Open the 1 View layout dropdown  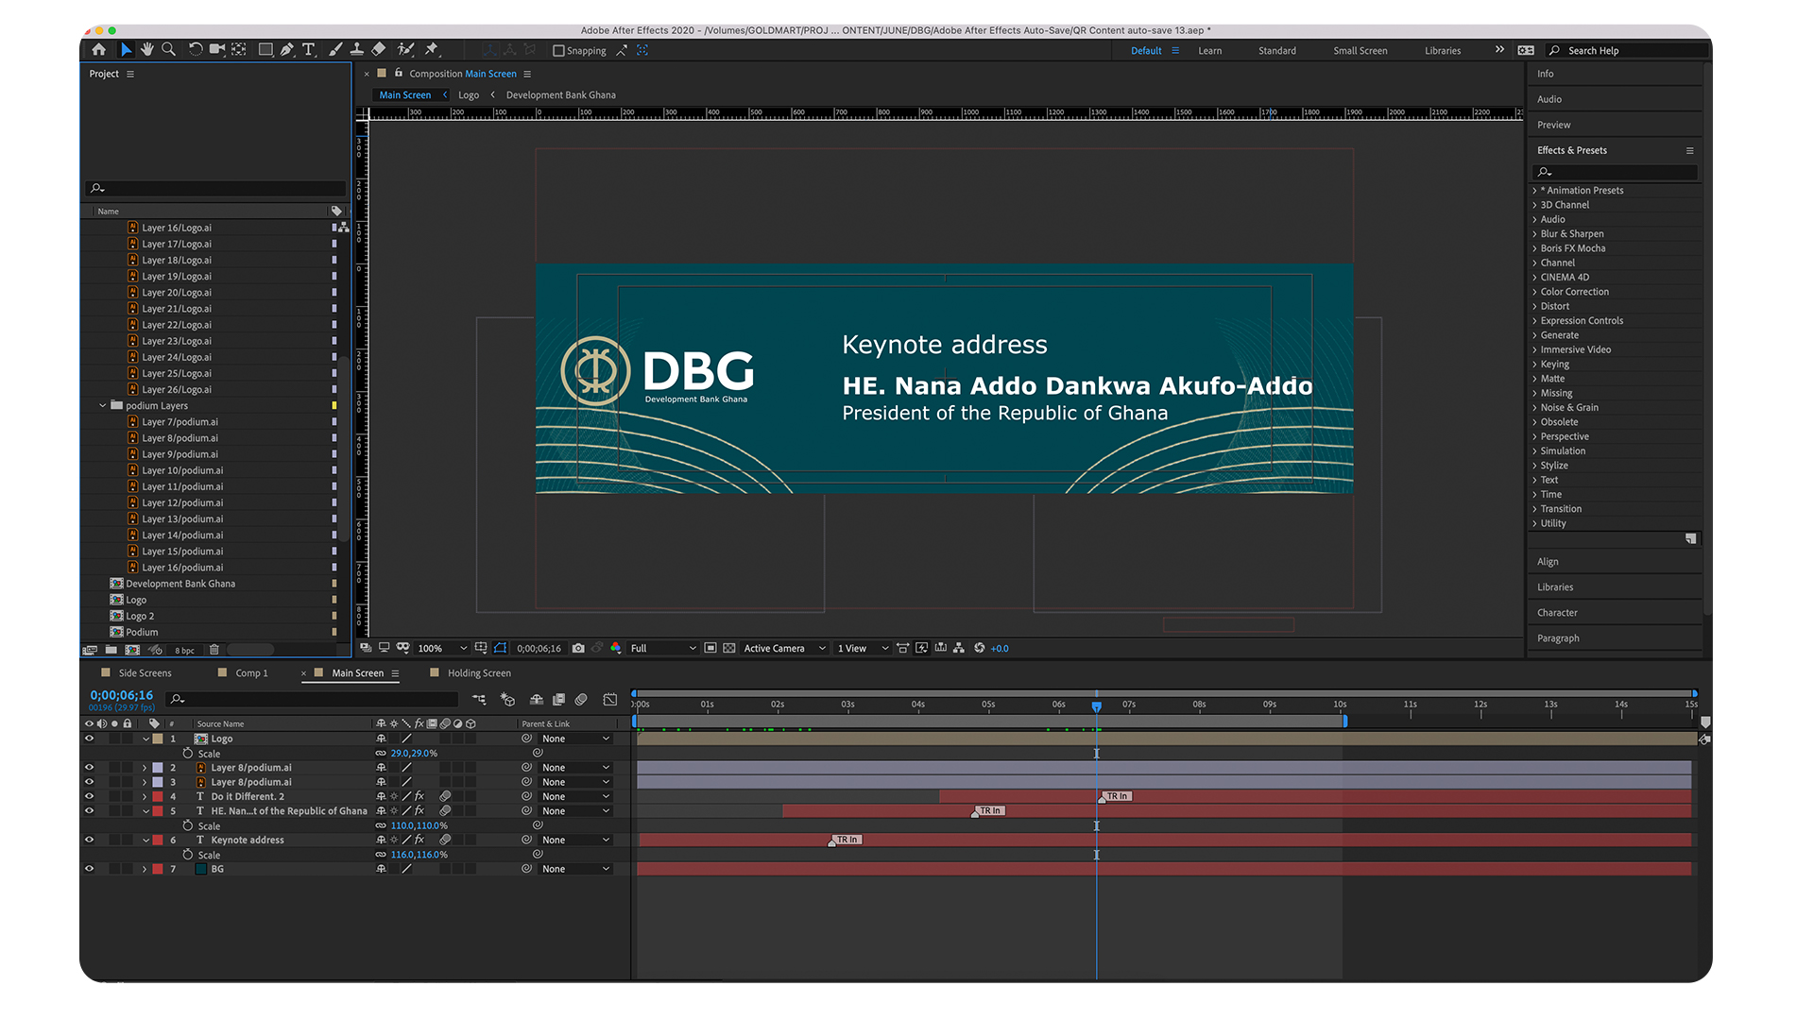(x=863, y=649)
